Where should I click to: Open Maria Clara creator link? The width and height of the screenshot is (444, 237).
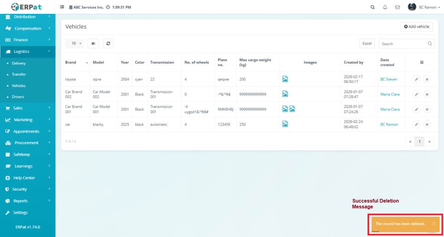pyautogui.click(x=390, y=94)
